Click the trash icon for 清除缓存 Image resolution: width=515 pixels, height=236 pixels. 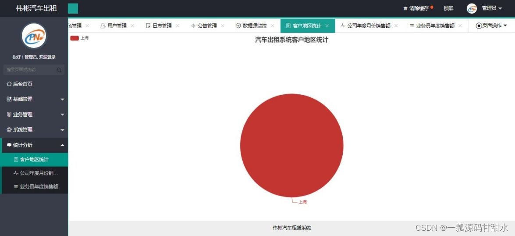click(405, 8)
